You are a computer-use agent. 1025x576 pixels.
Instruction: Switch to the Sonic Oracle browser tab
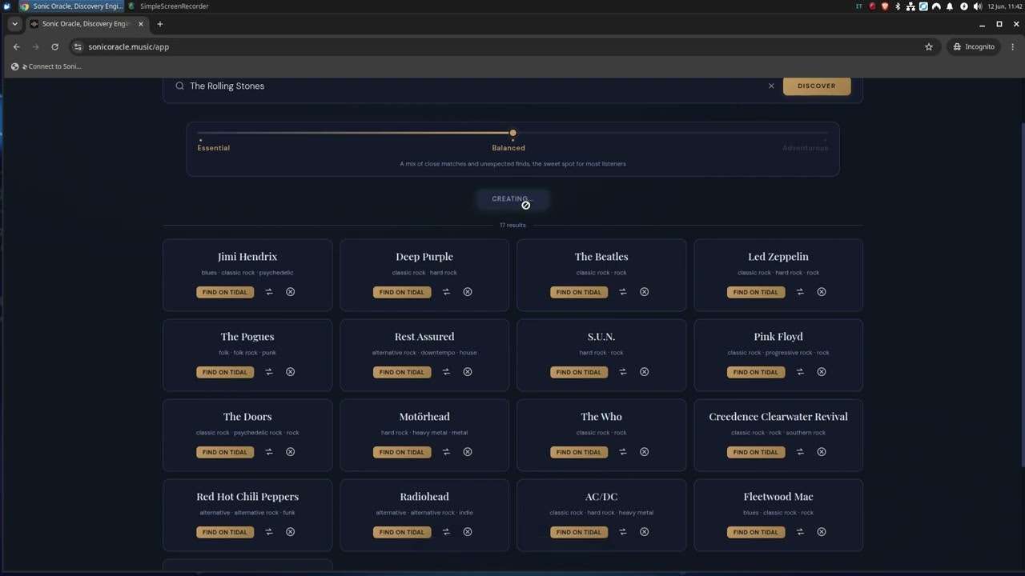[x=86, y=24]
